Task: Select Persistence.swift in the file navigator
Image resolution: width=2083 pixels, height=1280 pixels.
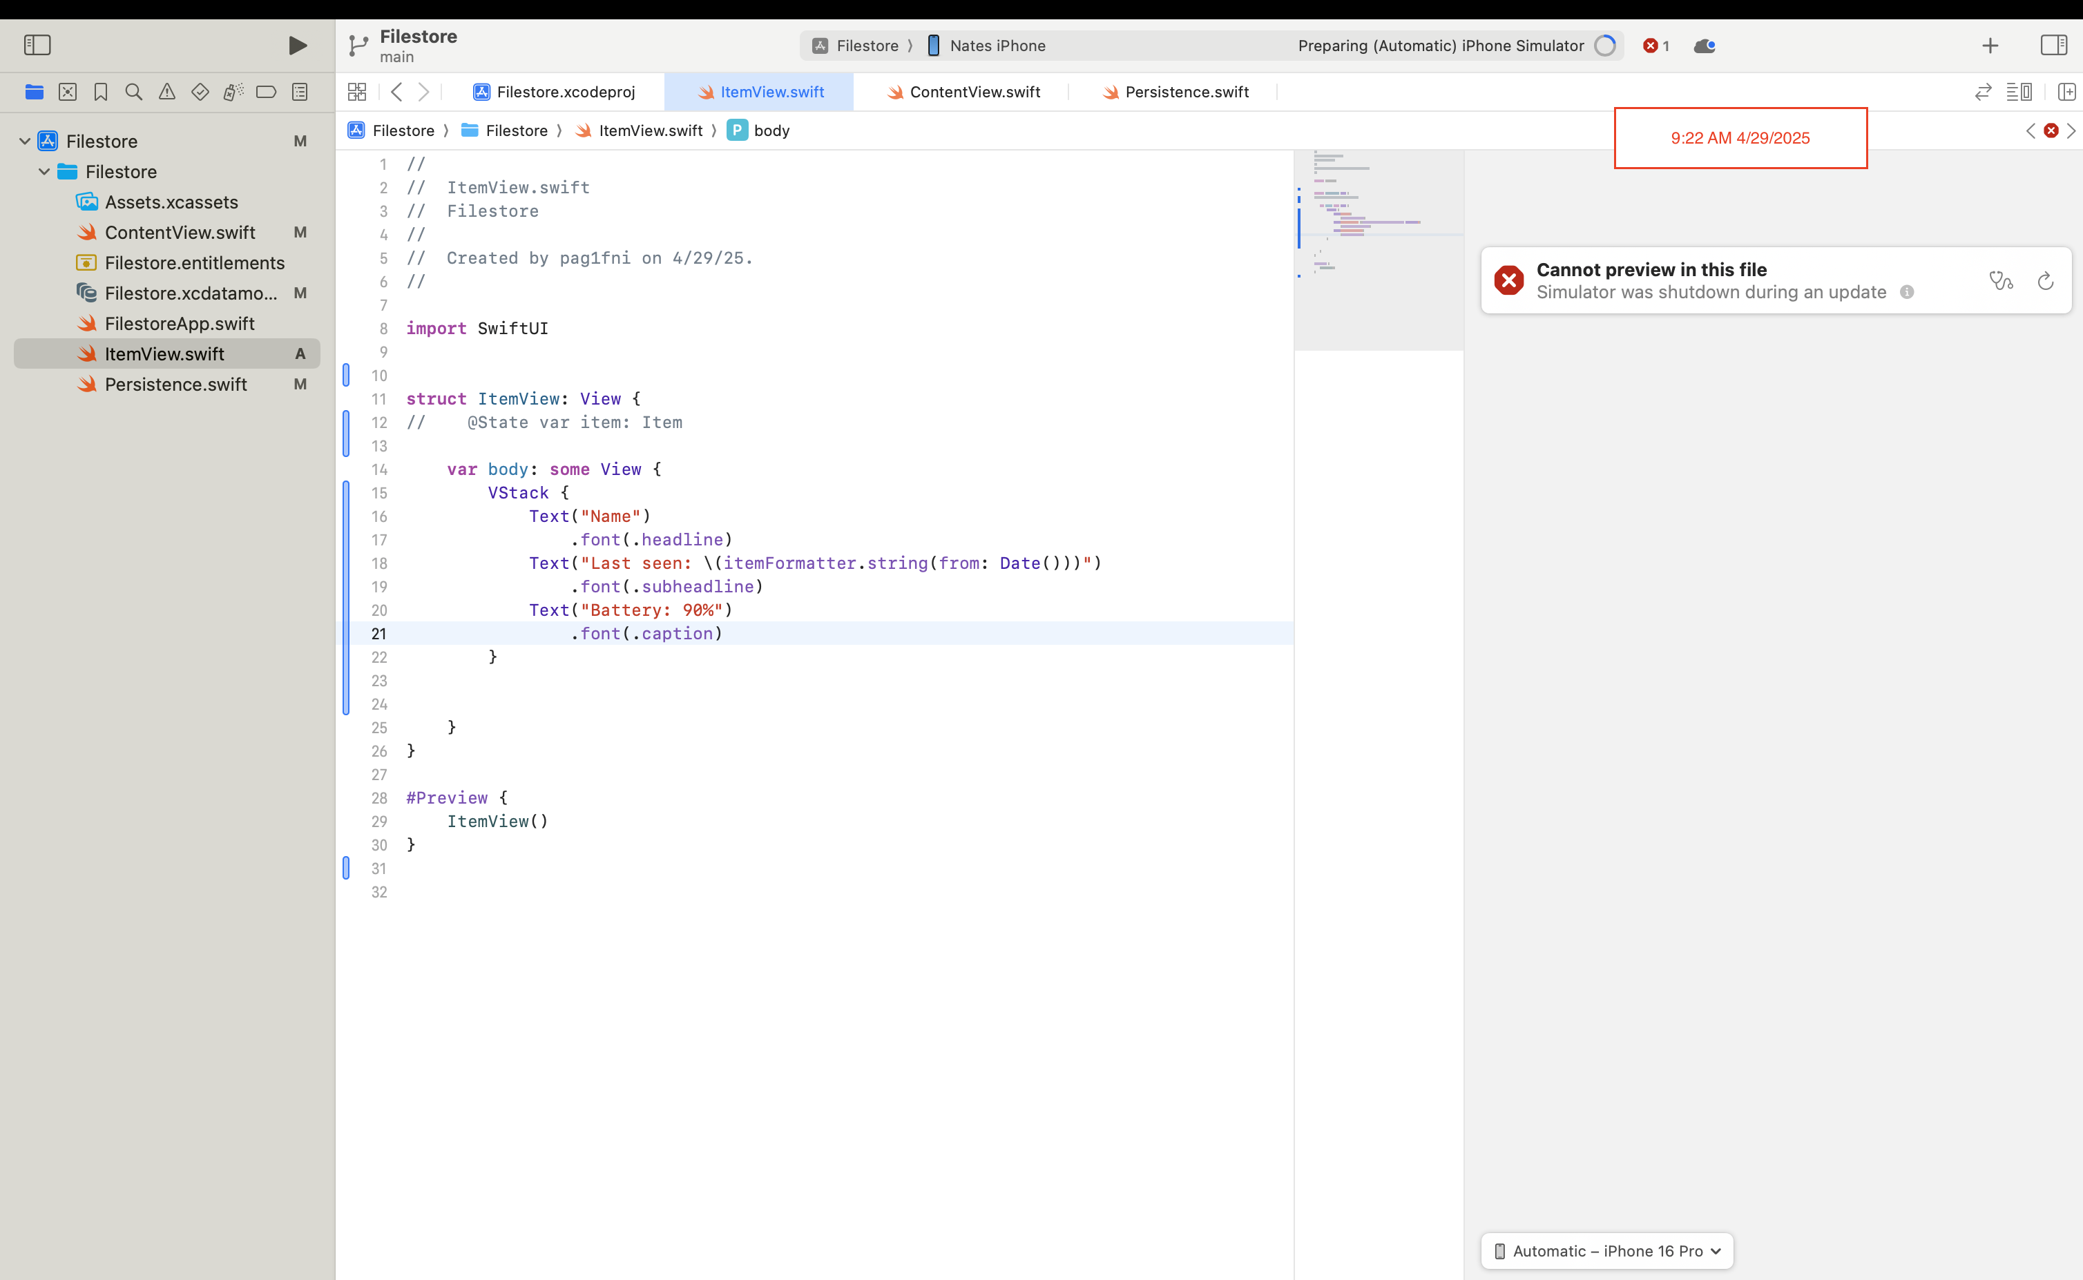Action: click(175, 385)
